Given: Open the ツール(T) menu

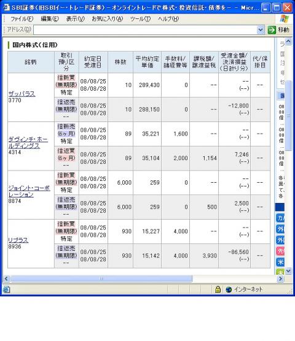Looking at the screenshot, I should coord(140,19).
